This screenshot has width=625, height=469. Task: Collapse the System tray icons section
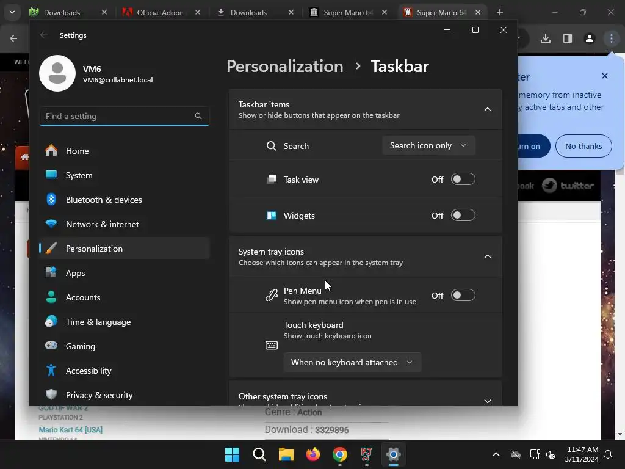488,256
